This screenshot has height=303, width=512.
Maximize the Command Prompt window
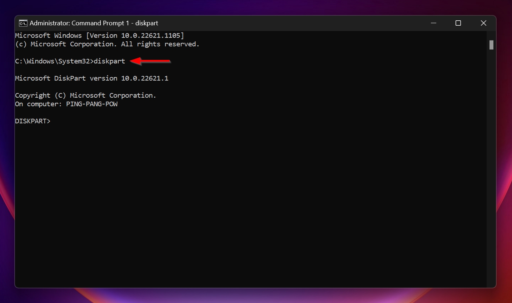point(458,23)
